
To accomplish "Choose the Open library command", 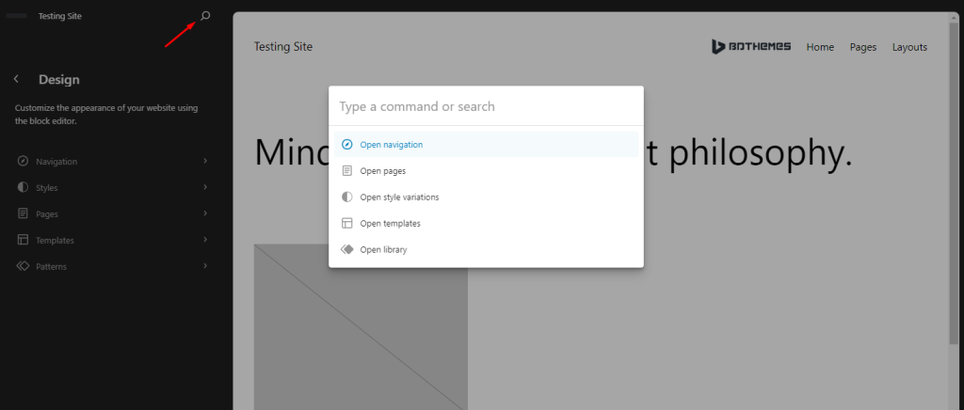I will coord(383,250).
